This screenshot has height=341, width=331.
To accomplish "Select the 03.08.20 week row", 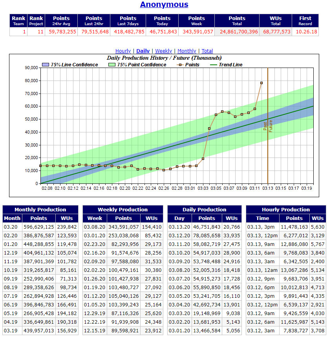I will [123, 227].
